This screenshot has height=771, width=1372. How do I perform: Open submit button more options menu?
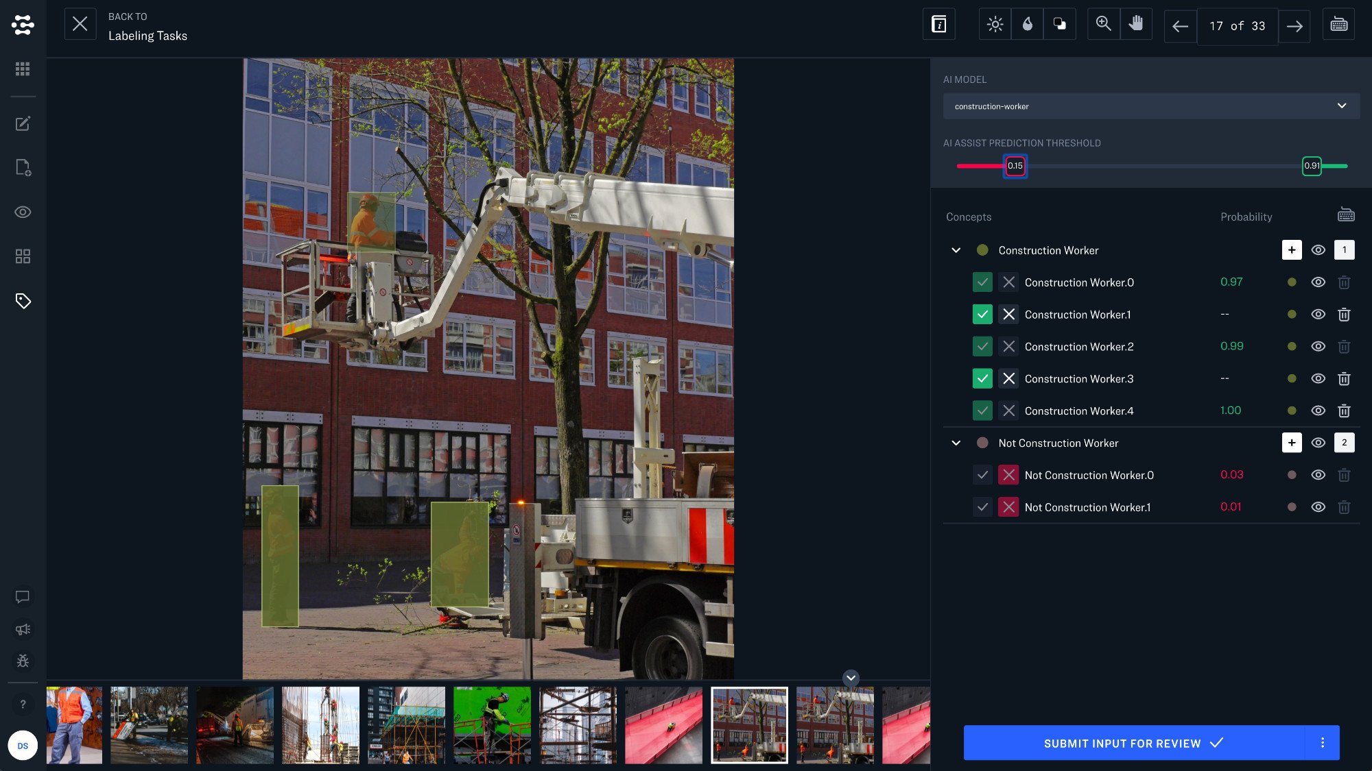point(1322,743)
